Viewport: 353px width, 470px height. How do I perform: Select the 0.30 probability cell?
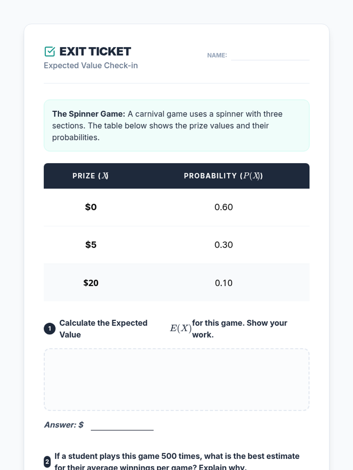click(224, 245)
